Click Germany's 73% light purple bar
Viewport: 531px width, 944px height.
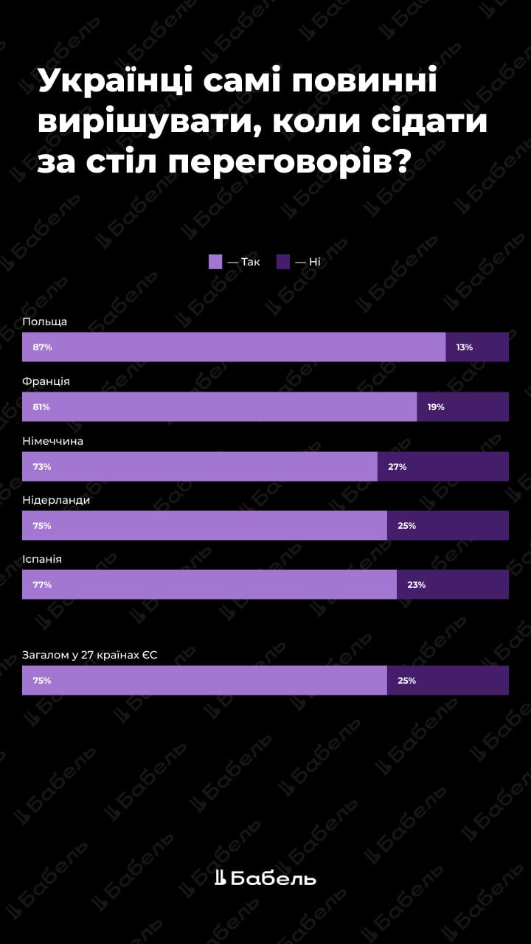[199, 467]
